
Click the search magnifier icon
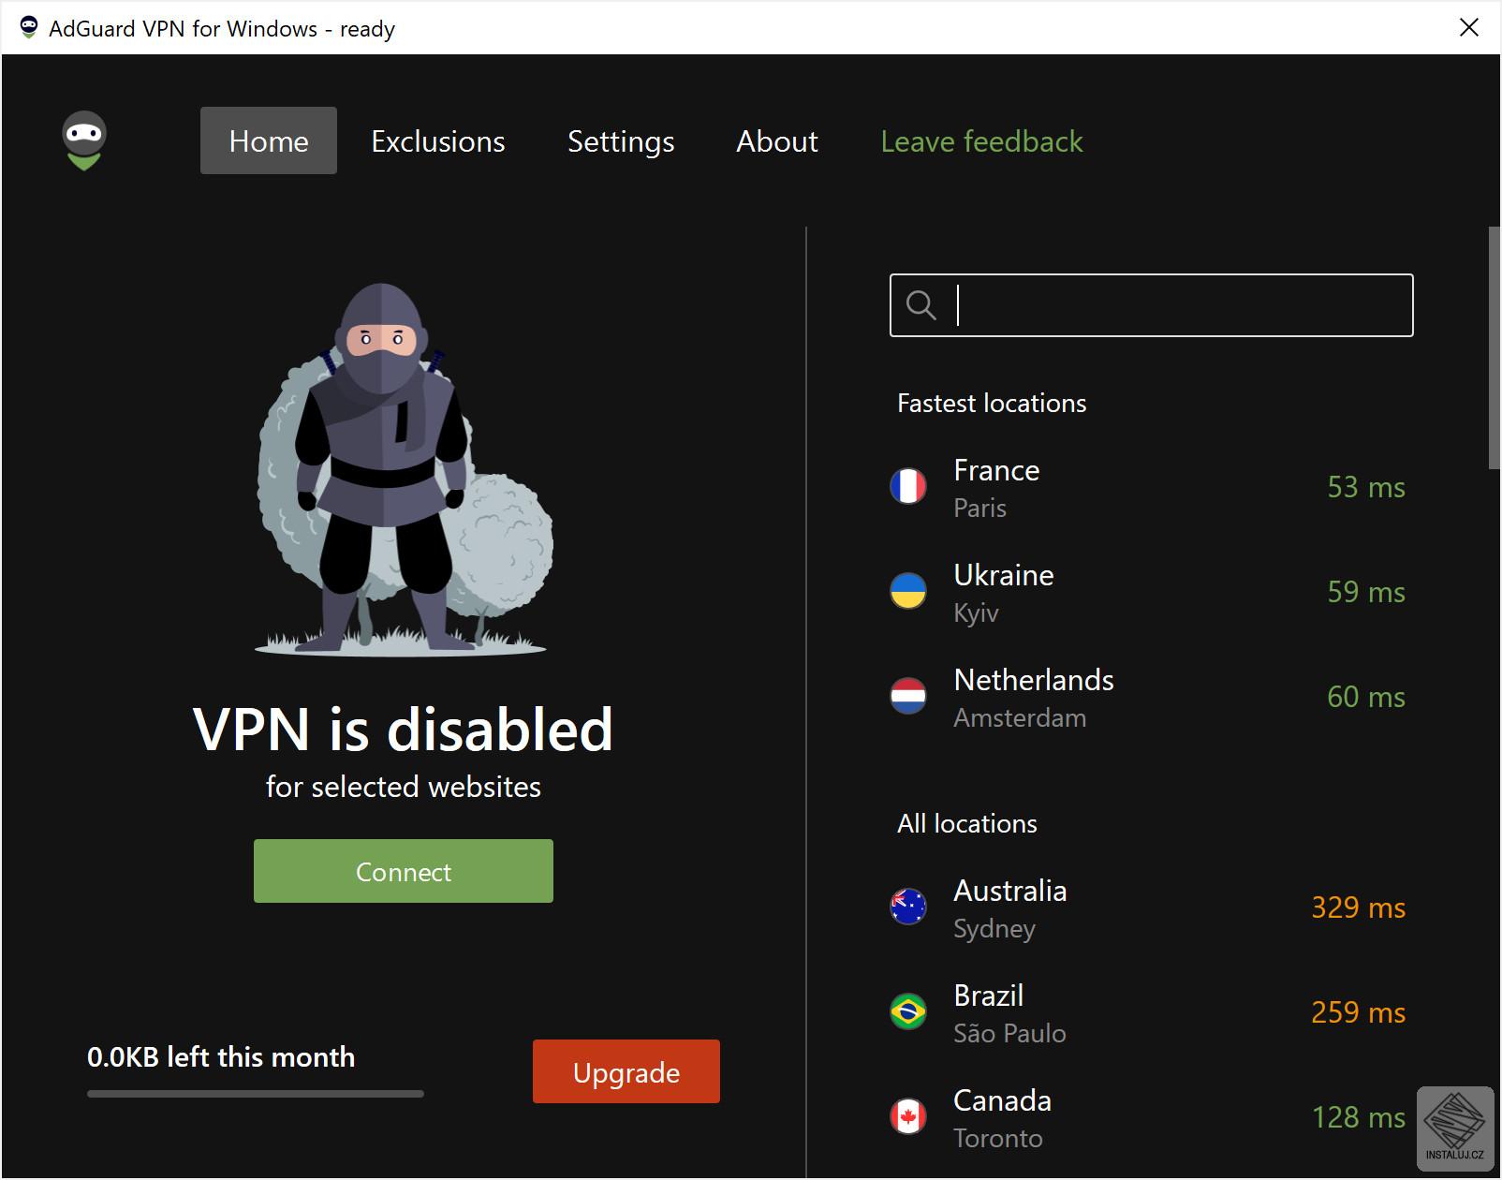[921, 305]
